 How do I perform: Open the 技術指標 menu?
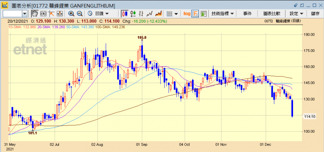[222, 14]
